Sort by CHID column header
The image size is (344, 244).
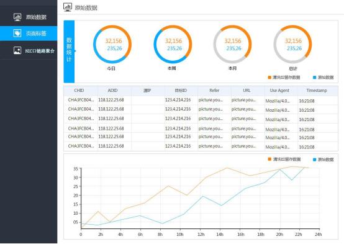click(x=79, y=91)
